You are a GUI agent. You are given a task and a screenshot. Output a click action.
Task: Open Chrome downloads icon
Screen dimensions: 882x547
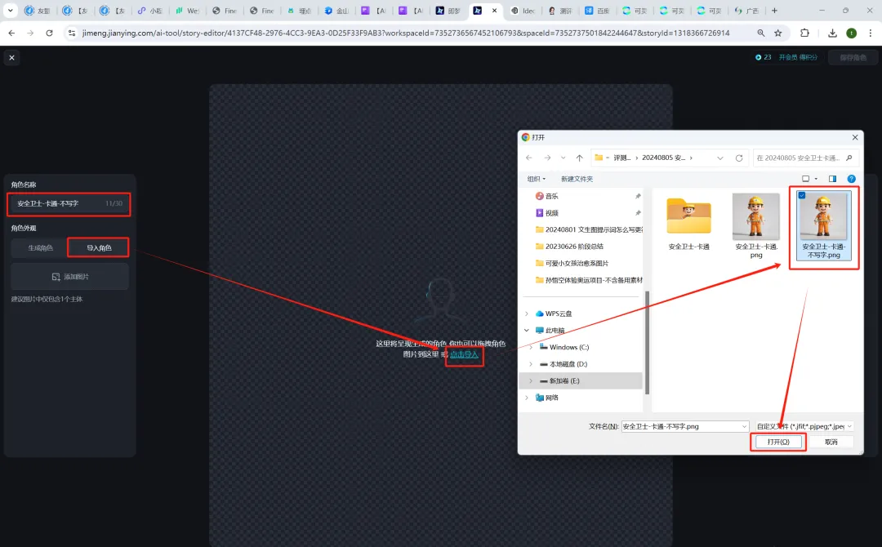click(x=832, y=33)
